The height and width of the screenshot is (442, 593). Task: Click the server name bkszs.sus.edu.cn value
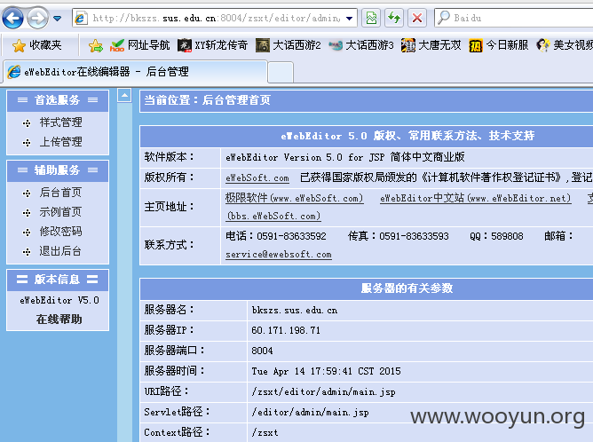(x=294, y=311)
